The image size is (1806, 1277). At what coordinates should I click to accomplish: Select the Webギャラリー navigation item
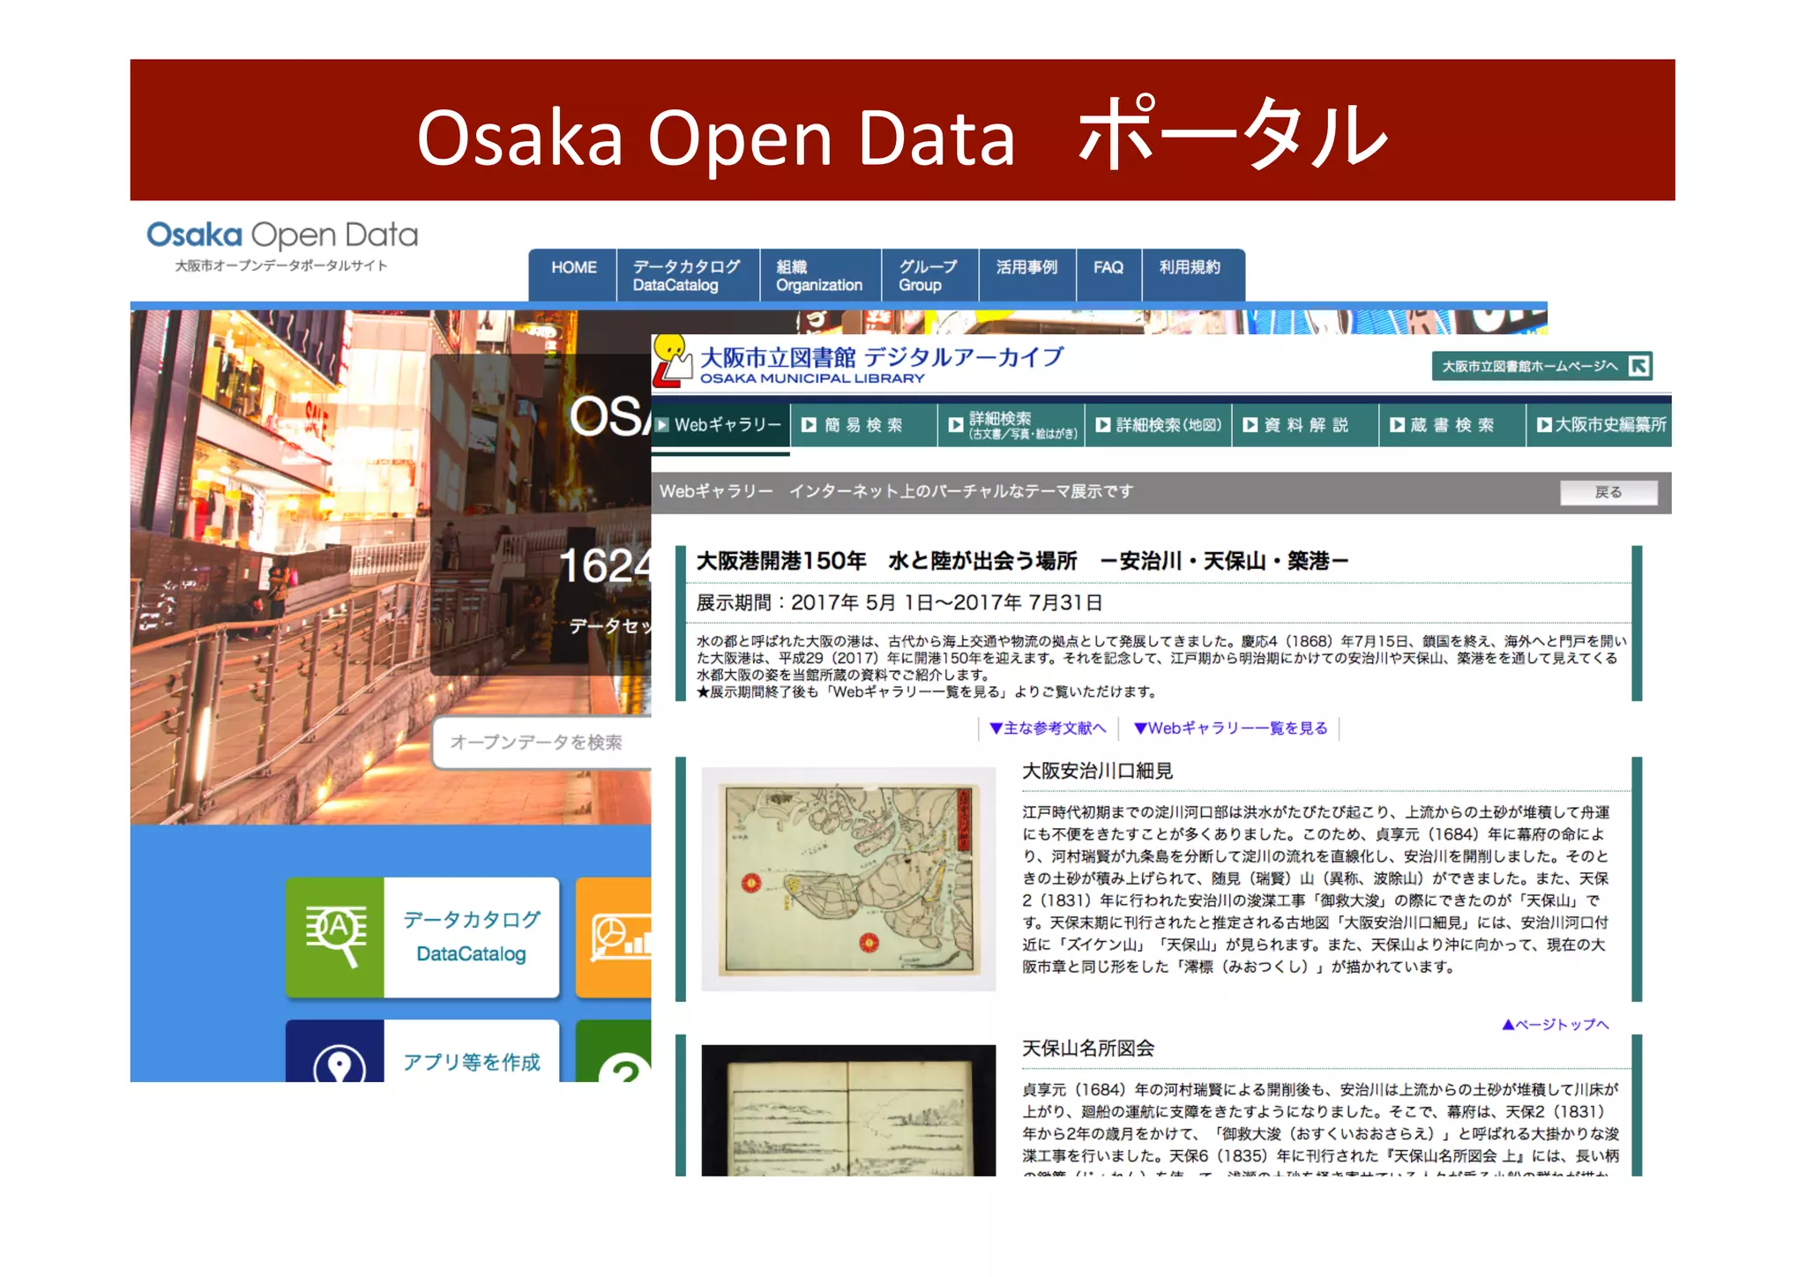[x=720, y=425]
